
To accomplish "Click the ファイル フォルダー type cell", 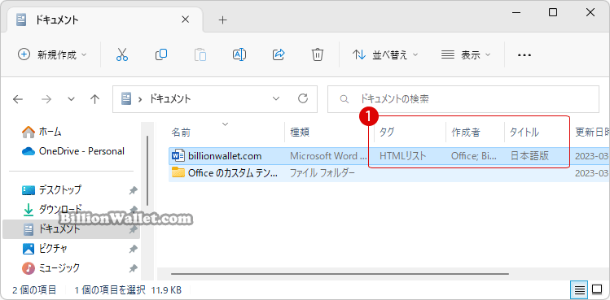I will pyautogui.click(x=323, y=172).
